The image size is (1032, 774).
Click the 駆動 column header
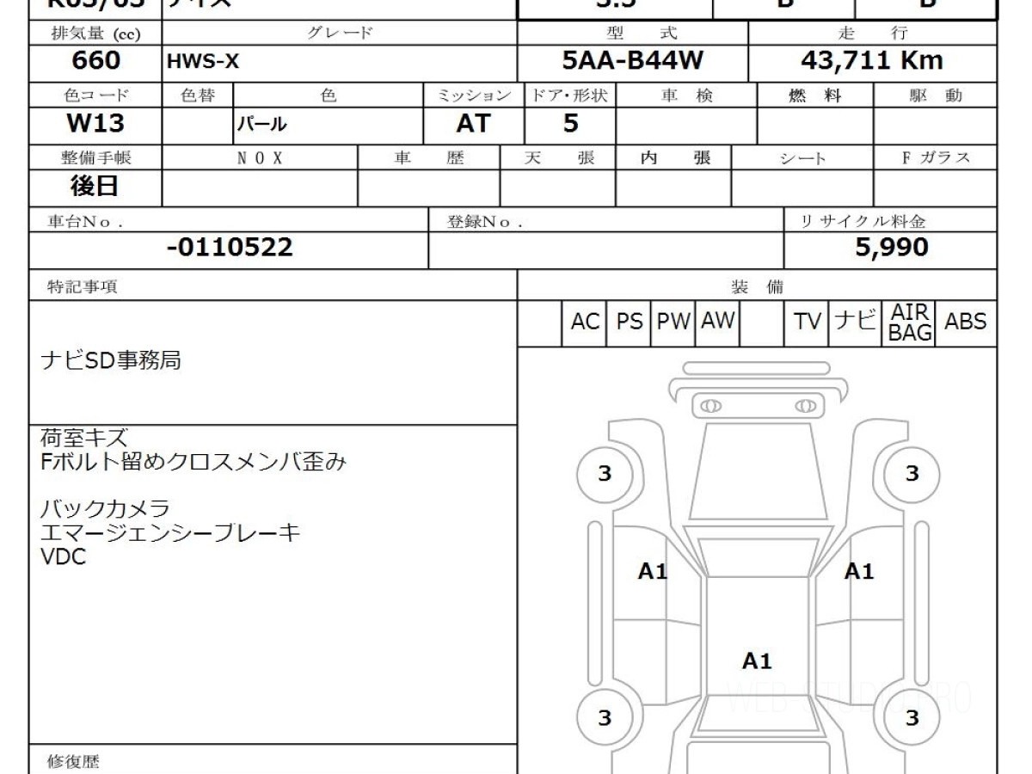936,95
